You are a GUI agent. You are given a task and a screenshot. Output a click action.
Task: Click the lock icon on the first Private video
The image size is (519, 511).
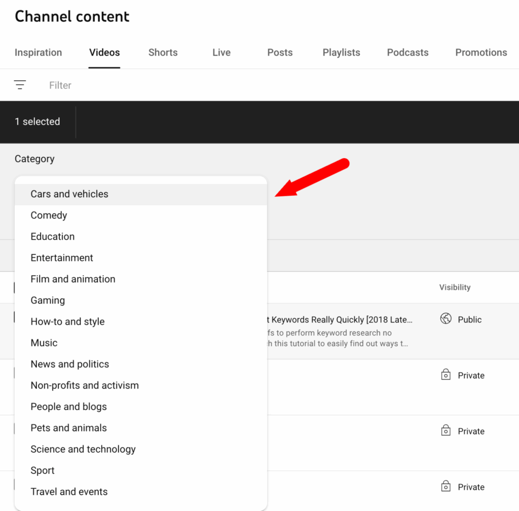coord(446,375)
